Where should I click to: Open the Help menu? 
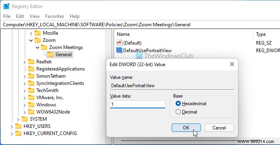pyautogui.click(x=74, y=16)
